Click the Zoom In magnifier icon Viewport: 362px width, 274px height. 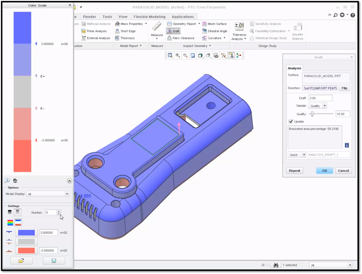click(178, 55)
